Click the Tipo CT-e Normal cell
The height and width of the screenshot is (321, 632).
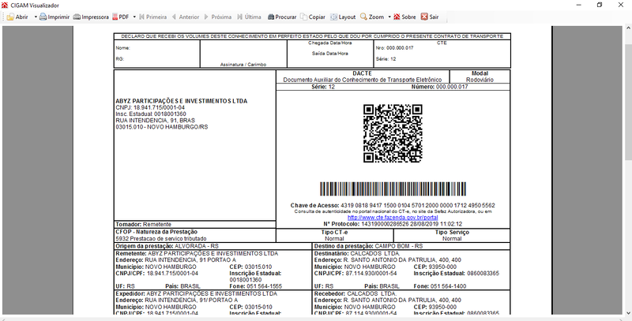tap(334, 235)
